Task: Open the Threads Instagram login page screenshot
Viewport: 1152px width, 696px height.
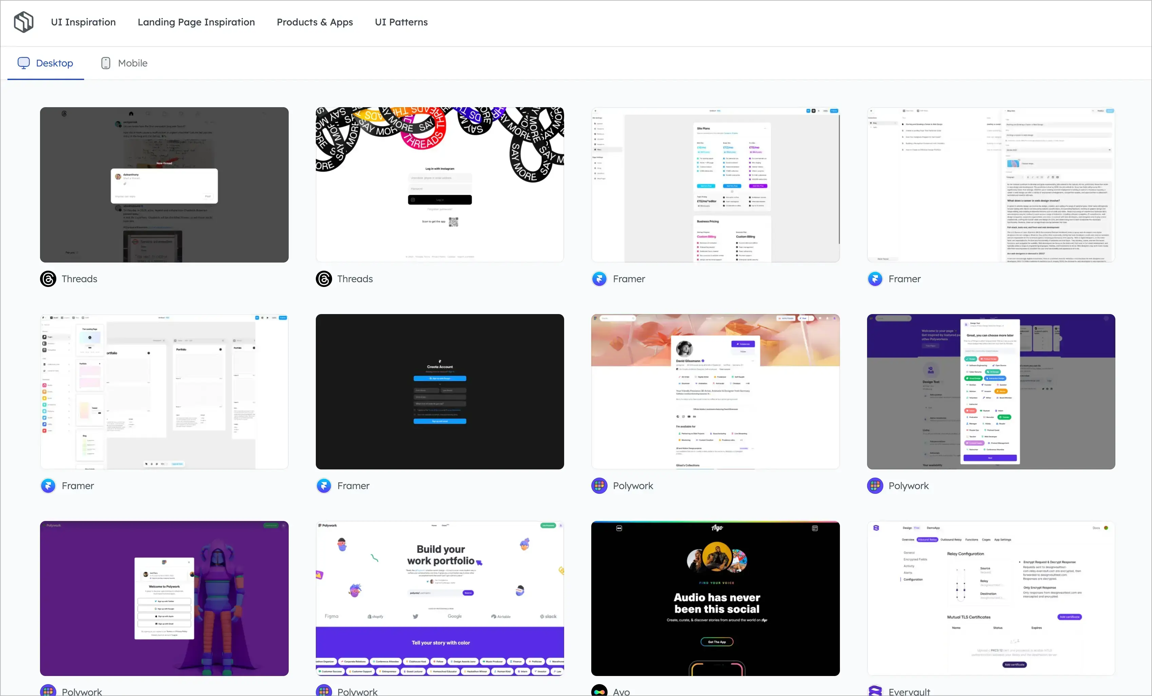Action: click(440, 185)
